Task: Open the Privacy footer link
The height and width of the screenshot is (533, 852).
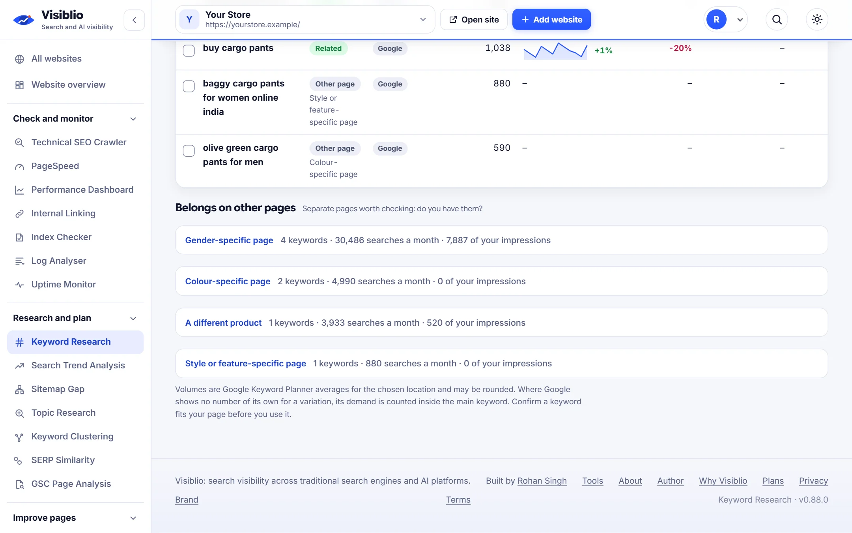Action: (813, 481)
